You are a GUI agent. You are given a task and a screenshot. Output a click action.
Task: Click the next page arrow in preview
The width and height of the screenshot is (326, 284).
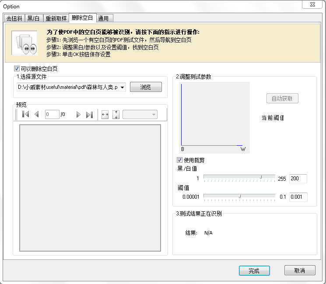(x=78, y=115)
